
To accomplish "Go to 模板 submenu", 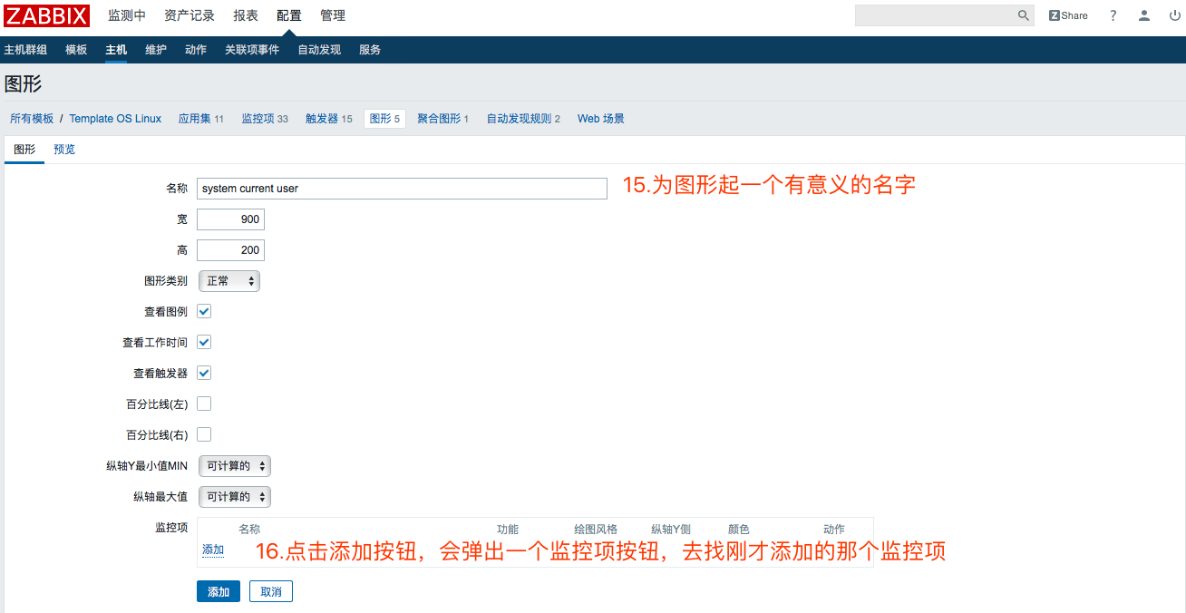I will pos(76,50).
